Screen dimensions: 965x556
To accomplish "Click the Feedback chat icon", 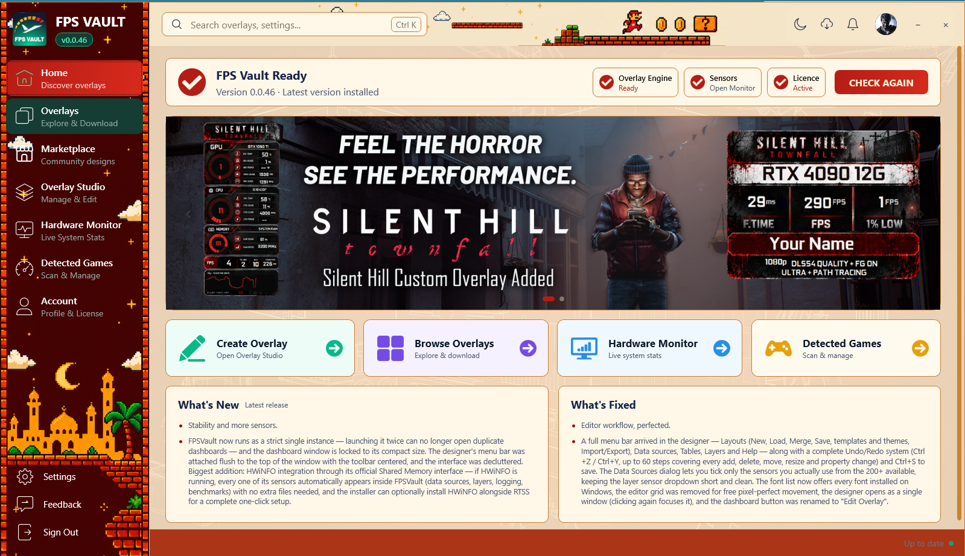I will pyautogui.click(x=25, y=504).
